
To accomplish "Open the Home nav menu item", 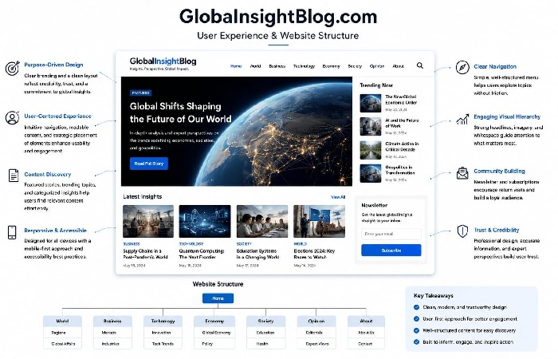I will [x=236, y=66].
